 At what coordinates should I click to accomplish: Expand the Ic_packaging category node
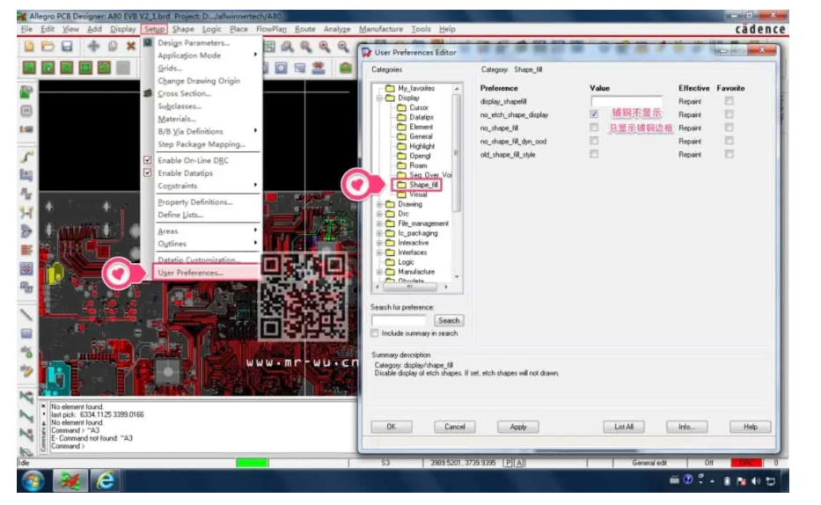coord(379,233)
